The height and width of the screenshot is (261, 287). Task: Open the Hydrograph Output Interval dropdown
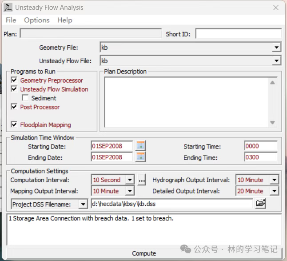click(274, 180)
